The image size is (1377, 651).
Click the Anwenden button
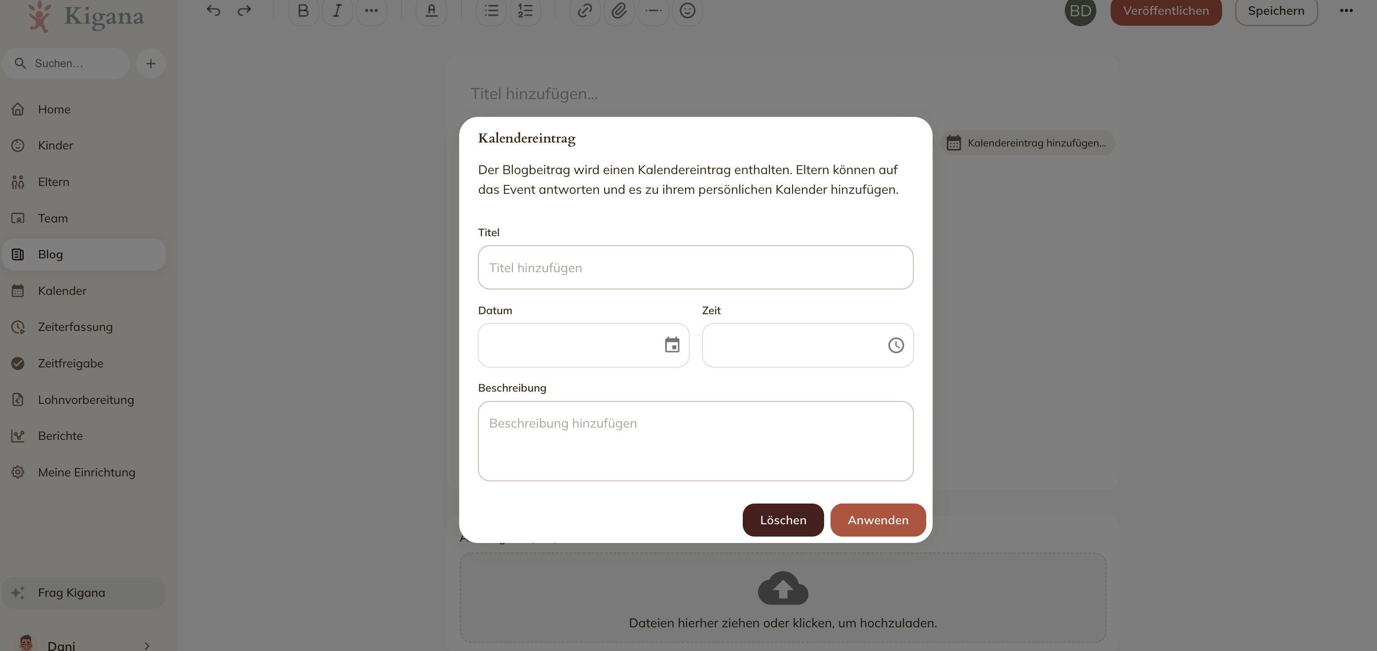(x=878, y=520)
